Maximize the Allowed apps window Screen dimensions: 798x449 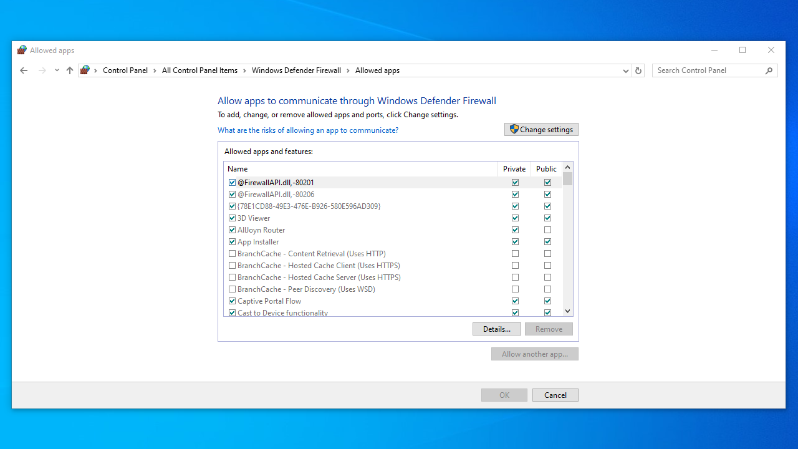[743, 51]
